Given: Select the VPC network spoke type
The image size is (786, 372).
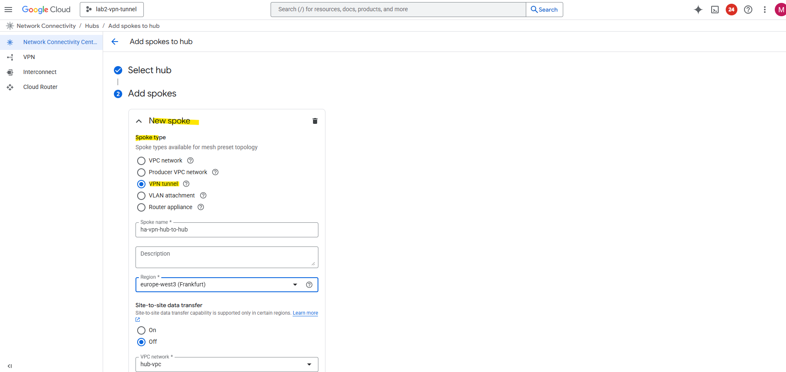Looking at the screenshot, I should coord(141,161).
